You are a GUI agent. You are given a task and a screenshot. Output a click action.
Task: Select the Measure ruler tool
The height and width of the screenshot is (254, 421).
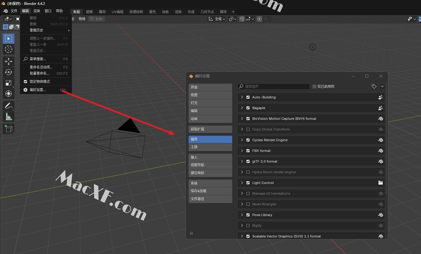click(x=9, y=116)
